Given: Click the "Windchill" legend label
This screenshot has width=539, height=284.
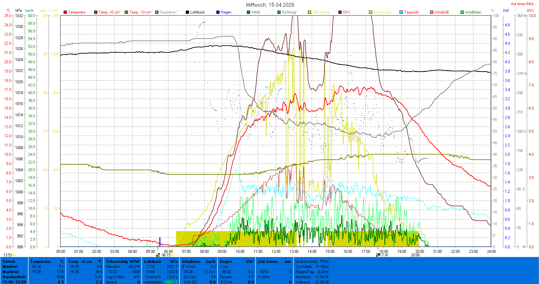Looking at the screenshot, I should [441, 12].
